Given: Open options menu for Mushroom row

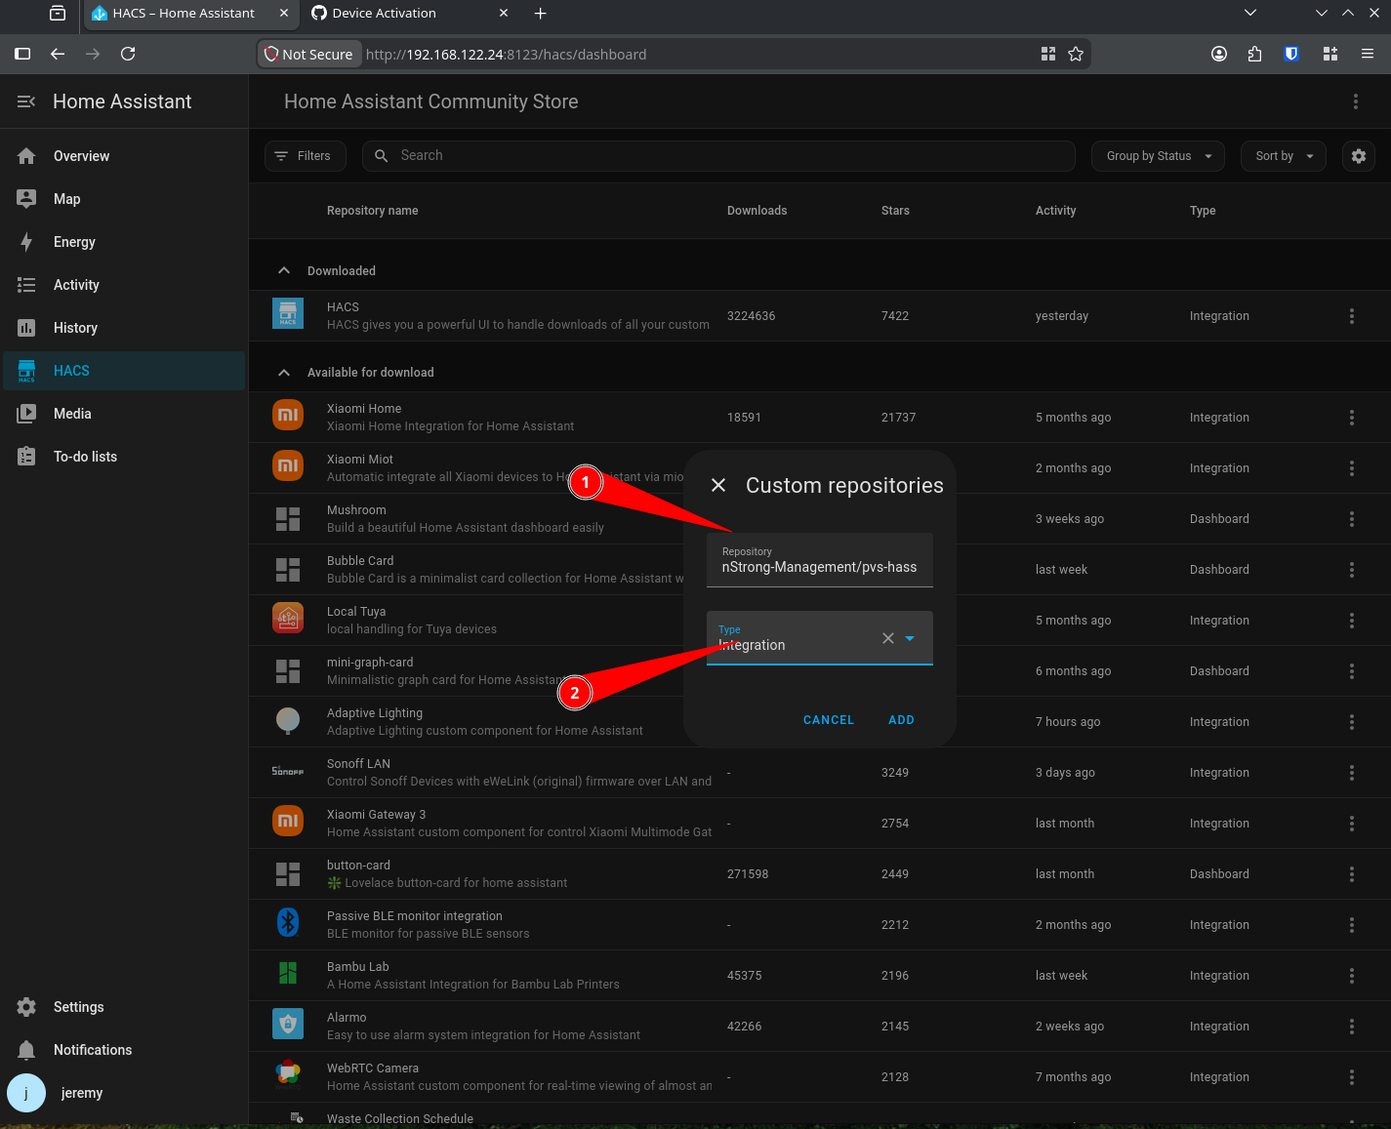Looking at the screenshot, I should tap(1352, 519).
